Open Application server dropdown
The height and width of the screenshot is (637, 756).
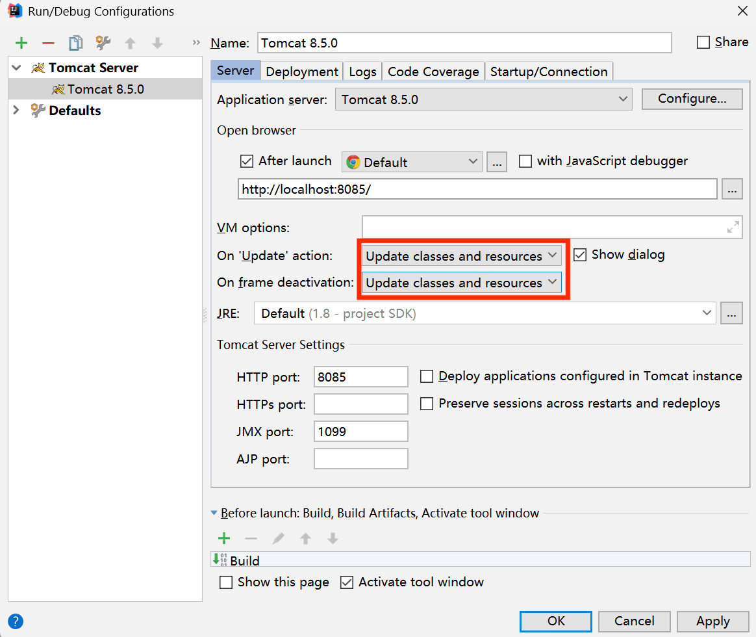[x=484, y=99]
